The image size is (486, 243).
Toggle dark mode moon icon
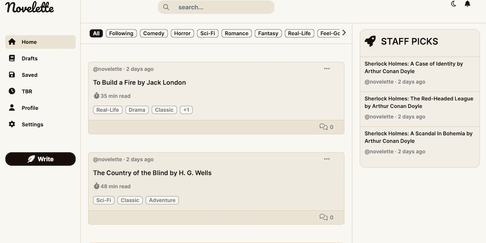point(453,4)
